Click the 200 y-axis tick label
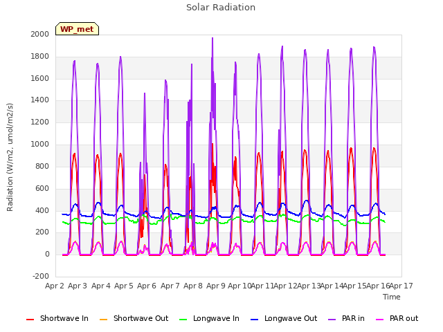 [42, 232]
